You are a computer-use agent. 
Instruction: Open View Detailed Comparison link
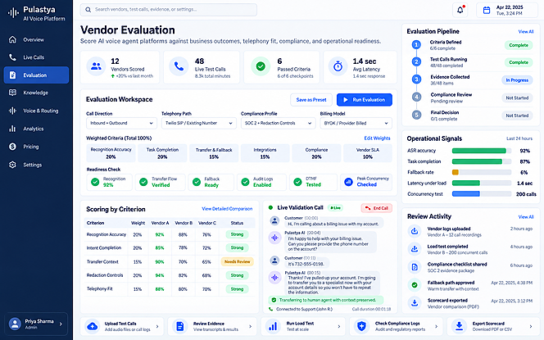click(x=227, y=209)
